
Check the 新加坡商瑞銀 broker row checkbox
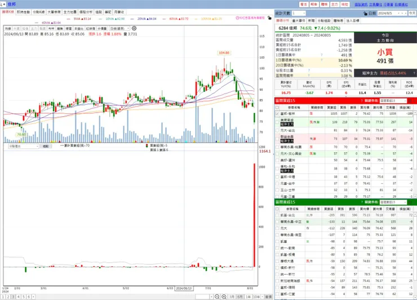tap(277, 281)
